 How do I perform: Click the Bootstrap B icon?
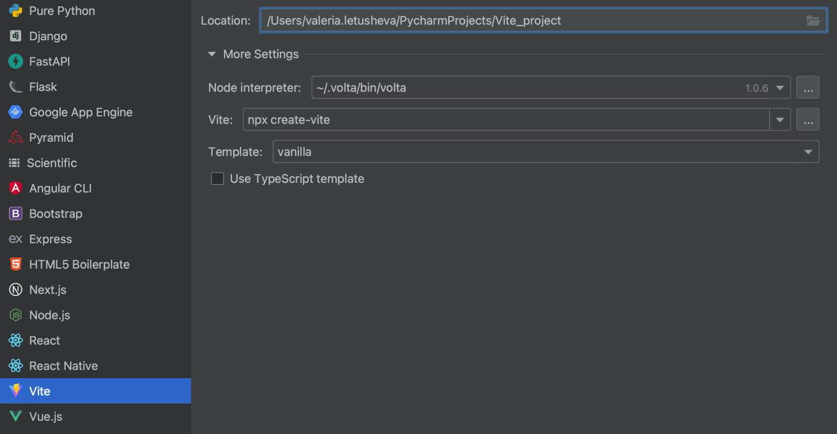16,213
